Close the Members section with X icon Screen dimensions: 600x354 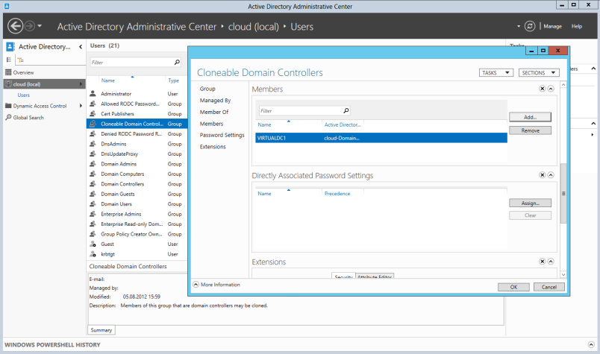coord(543,89)
